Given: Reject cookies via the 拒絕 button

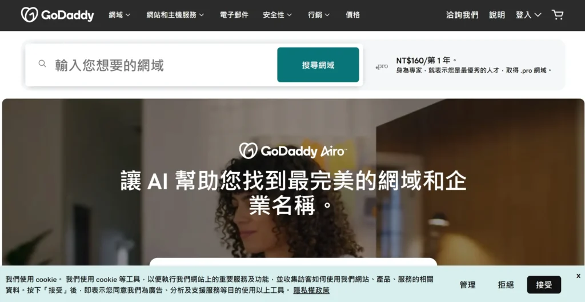Looking at the screenshot, I should click(506, 285).
